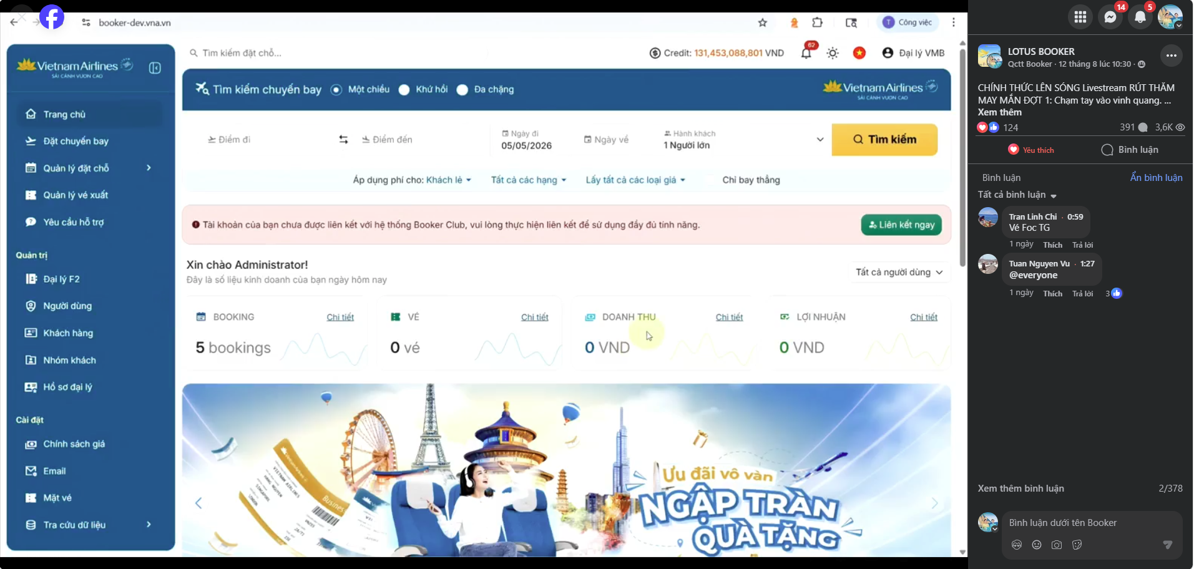The width and height of the screenshot is (1194, 569).
Task: Click the Tìm kiếm search button
Action: tap(884, 139)
